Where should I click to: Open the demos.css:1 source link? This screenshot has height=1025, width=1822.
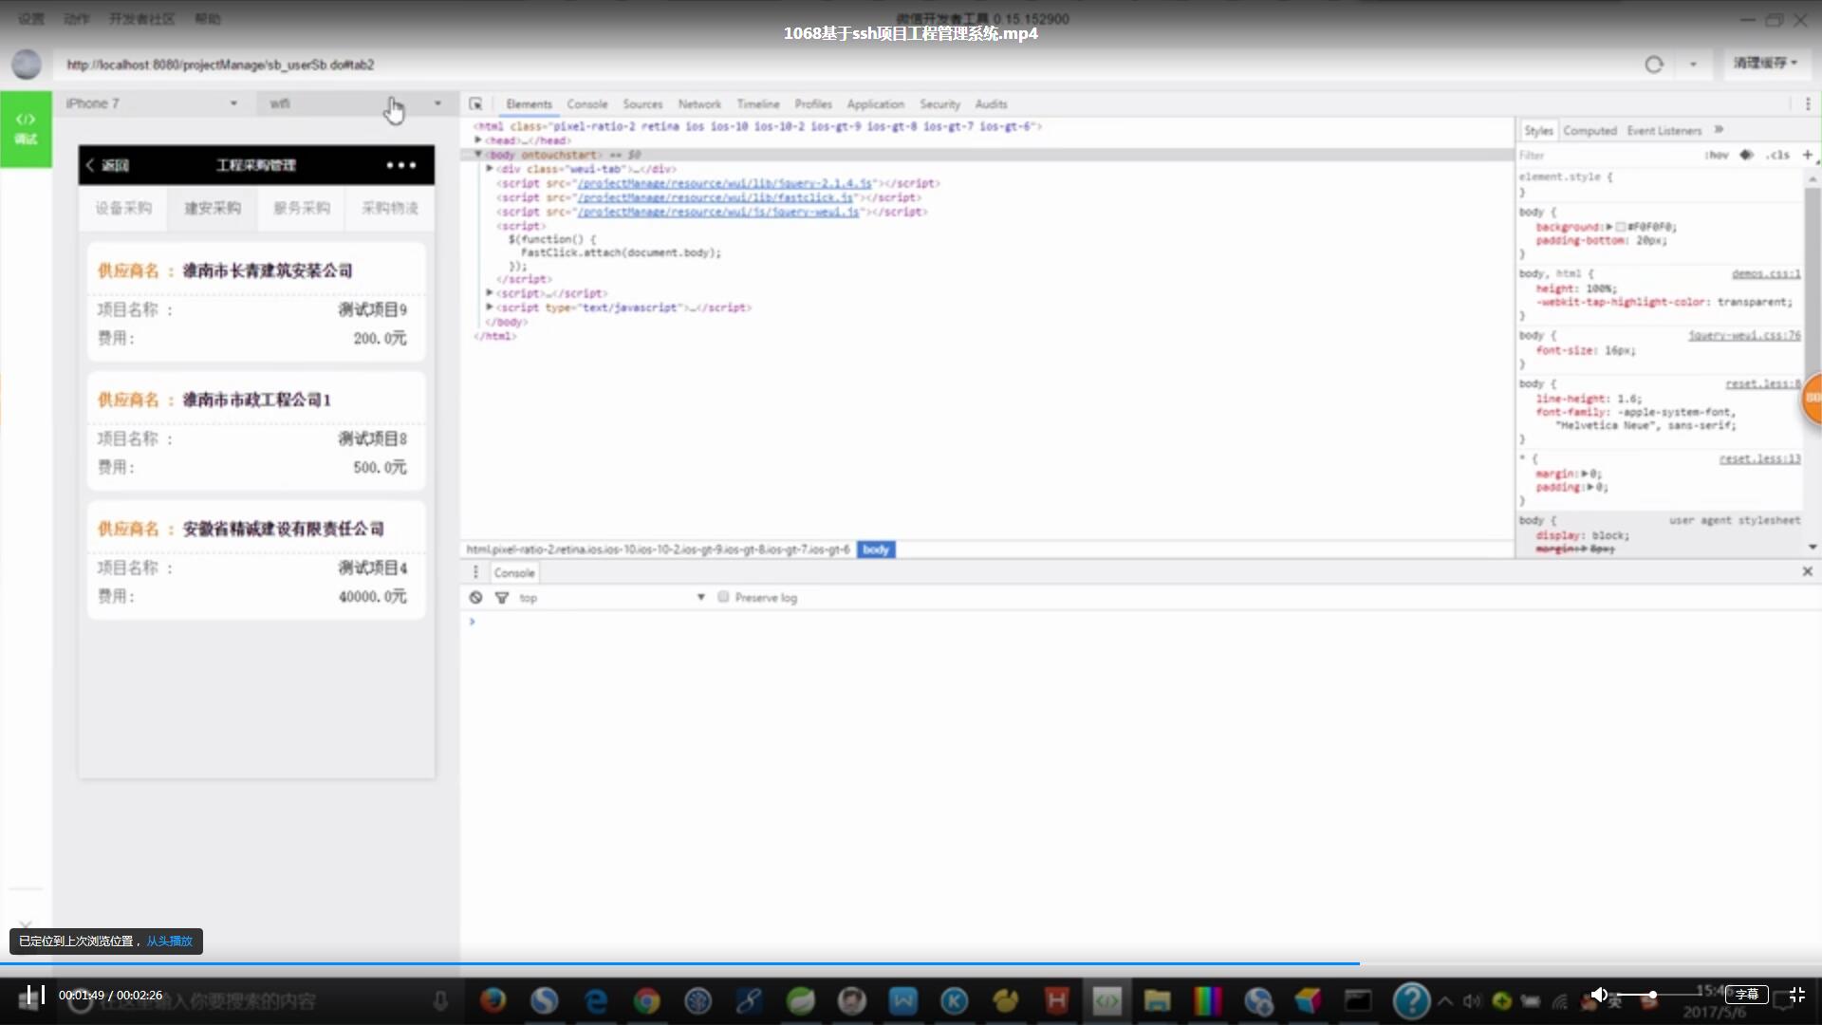pos(1765,274)
